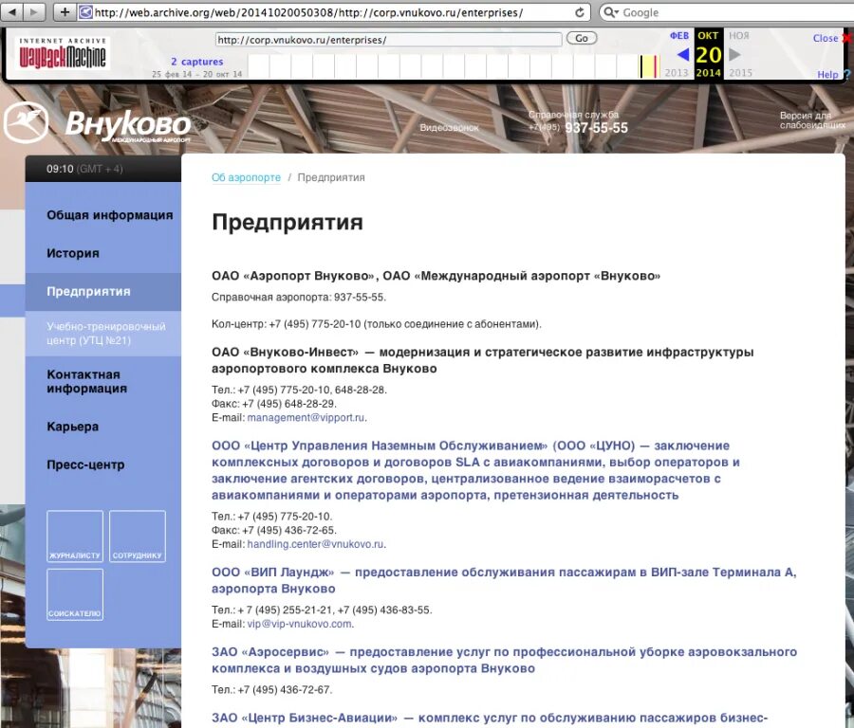Image resolution: width=854 pixels, height=728 pixels.
Task: Select year 2013 in Wayback timeline
Action: 677,72
